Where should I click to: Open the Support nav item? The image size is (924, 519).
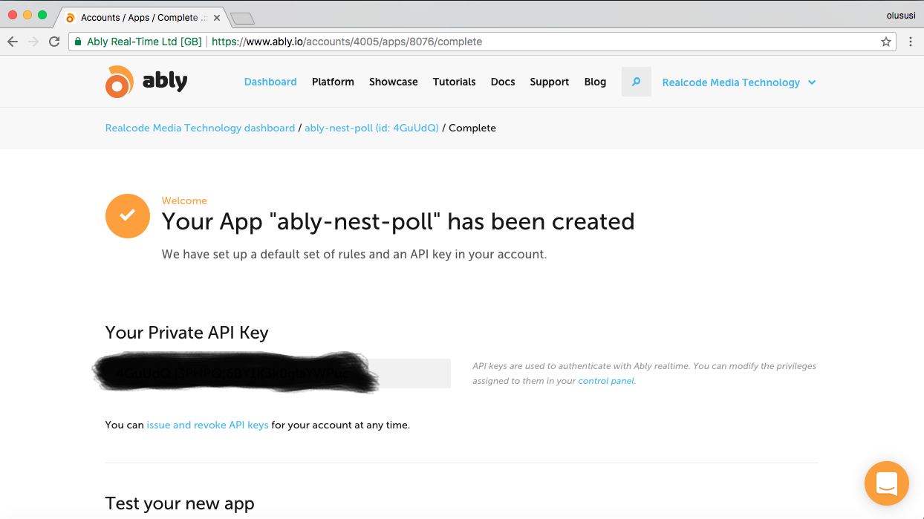(x=550, y=82)
